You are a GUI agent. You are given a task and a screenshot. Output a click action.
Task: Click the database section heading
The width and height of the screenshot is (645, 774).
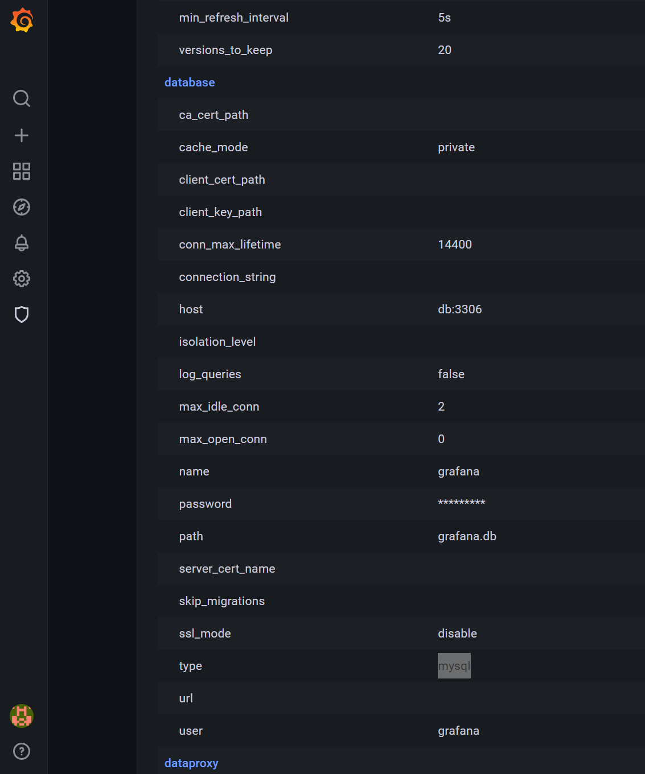[x=190, y=82]
